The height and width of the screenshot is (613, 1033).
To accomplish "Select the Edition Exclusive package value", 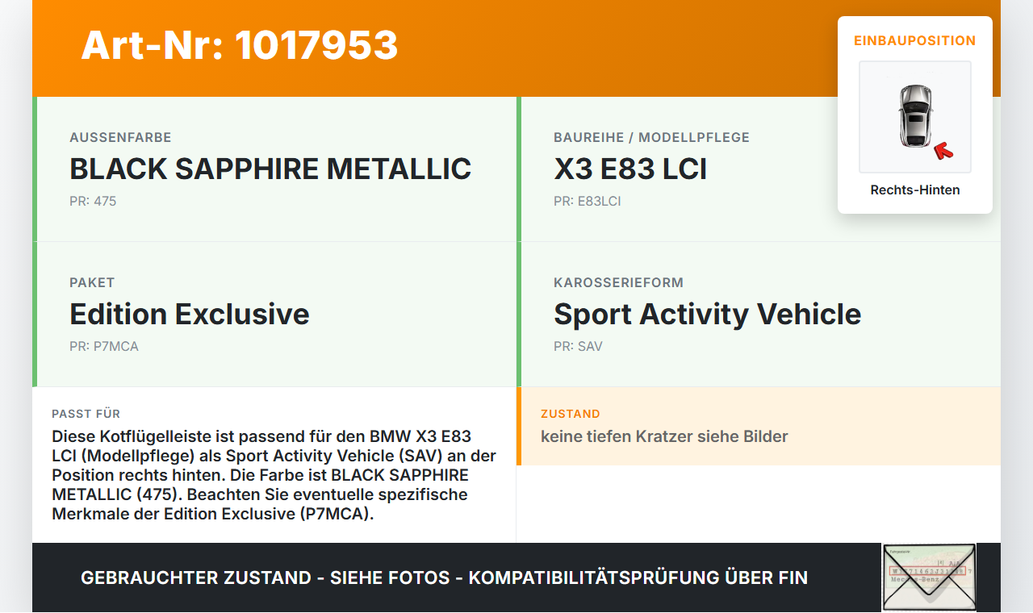I will (190, 315).
